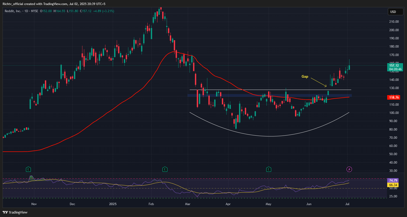Click the change value +4.89 (+3.21%)

pyautogui.click(x=104, y=11)
